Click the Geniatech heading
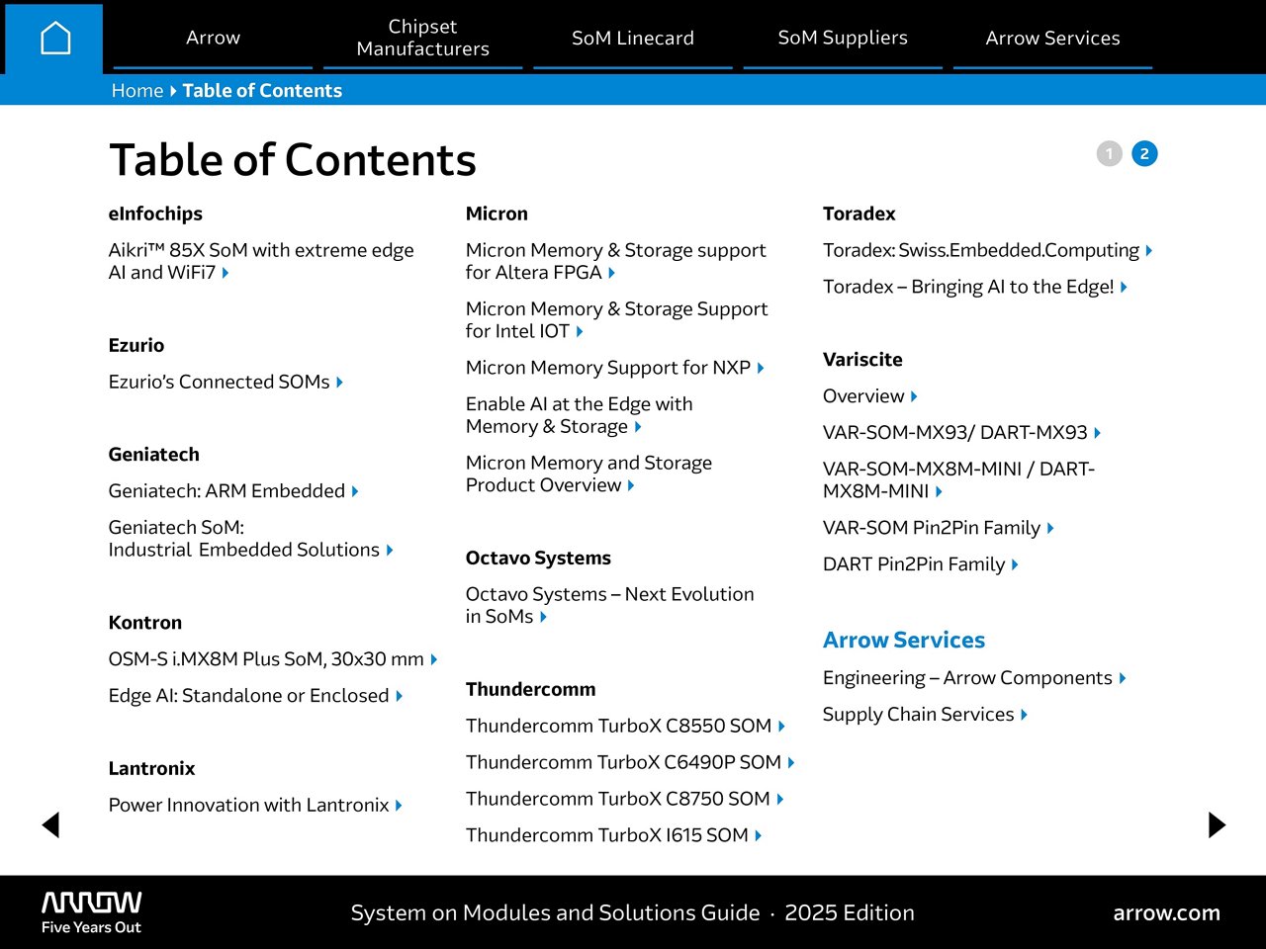The height and width of the screenshot is (949, 1266). point(154,454)
